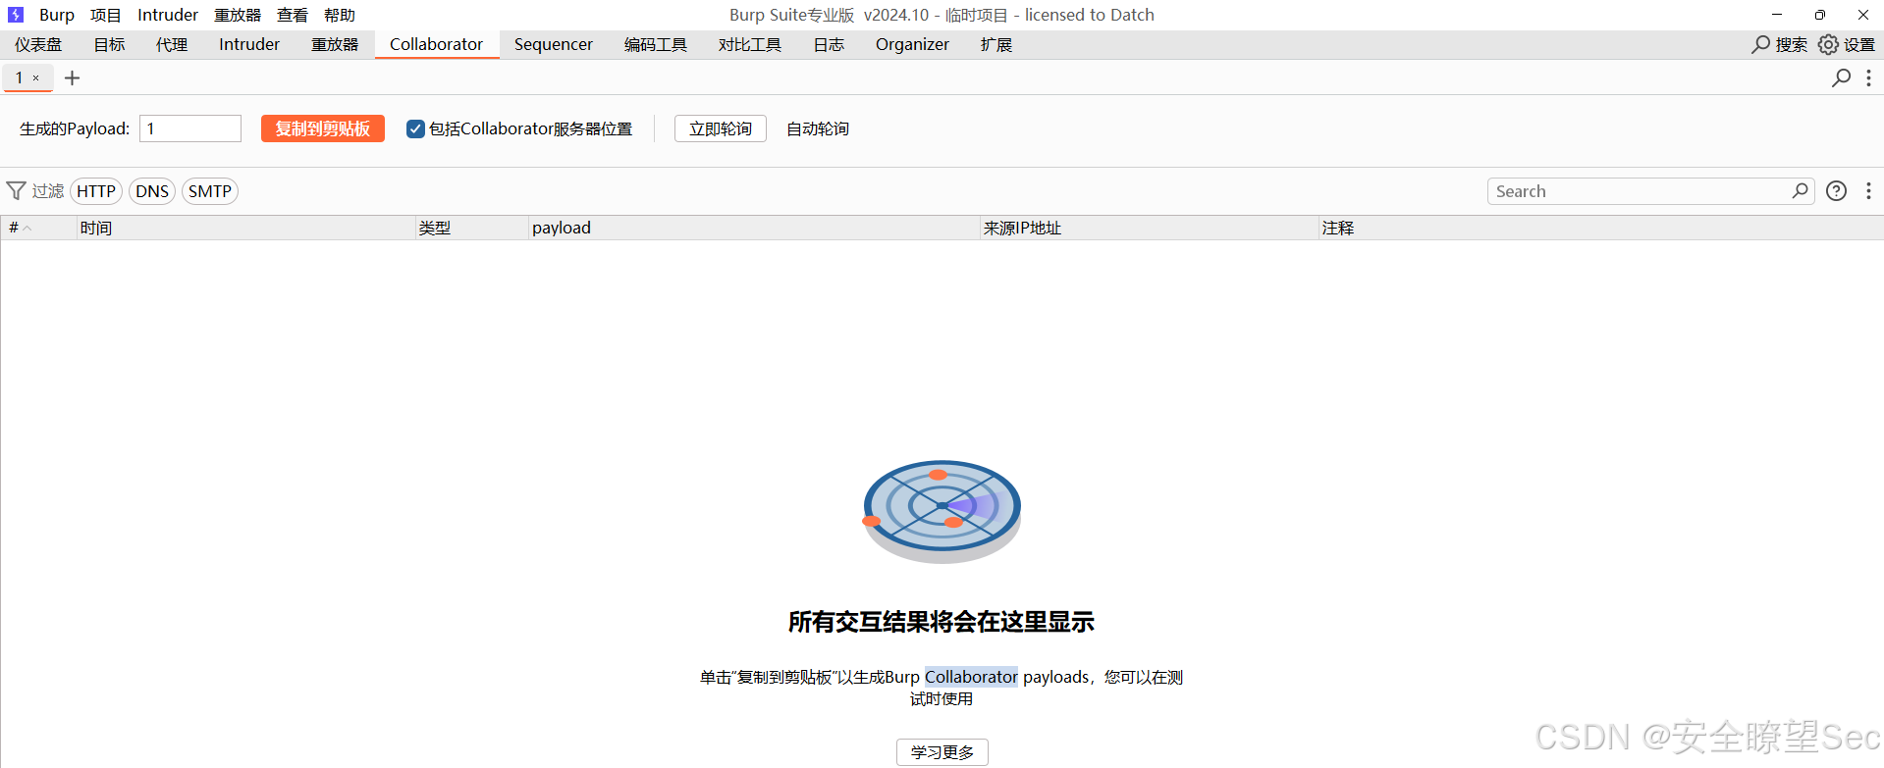The image size is (1884, 768).
Task: Minimize the Burp Suite window
Action: coord(1777,15)
